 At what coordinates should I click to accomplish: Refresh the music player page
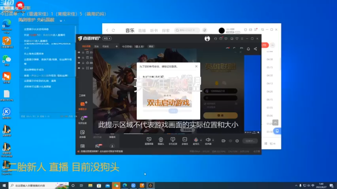[113, 30]
